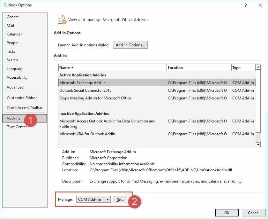Image resolution: width=268 pixels, height=219 pixels.
Task: Select Microsoft Exchange Add-in row
Action: tap(157, 83)
